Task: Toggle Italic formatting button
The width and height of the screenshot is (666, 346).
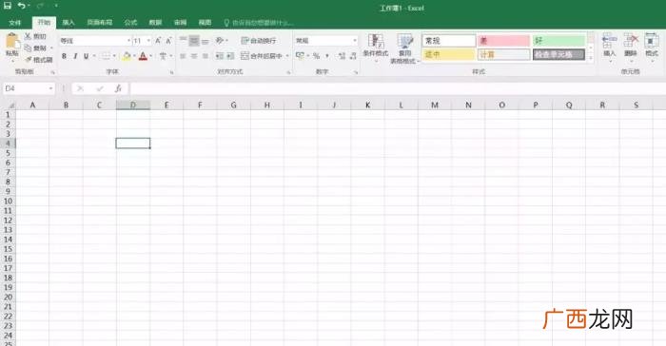Action: pyautogui.click(x=75, y=56)
